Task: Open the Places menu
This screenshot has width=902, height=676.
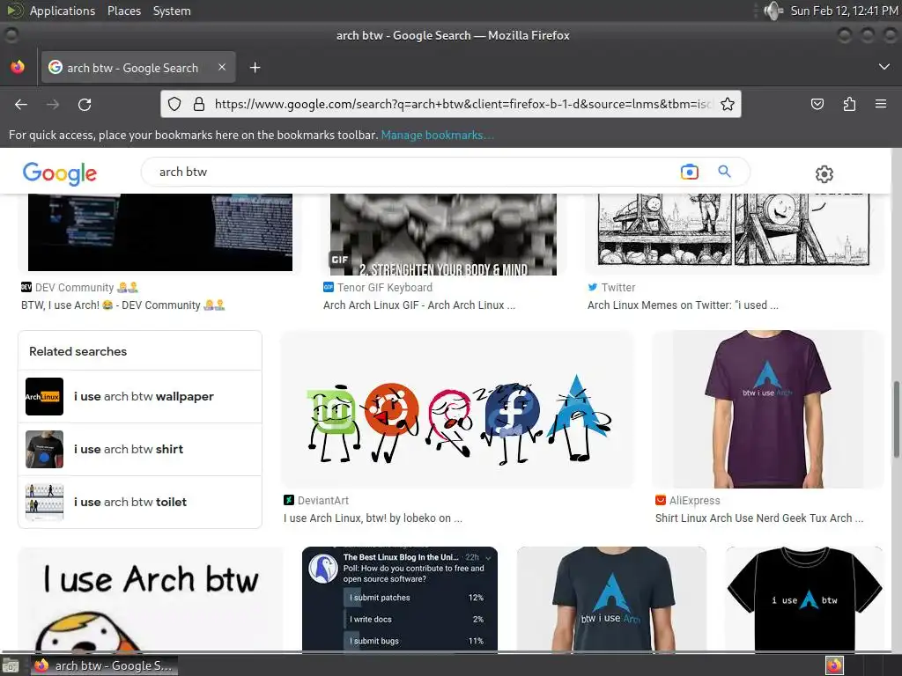Action: click(124, 11)
